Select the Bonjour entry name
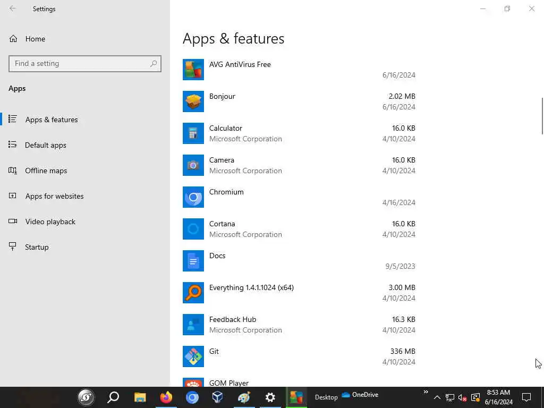The height and width of the screenshot is (408, 544). [222, 96]
